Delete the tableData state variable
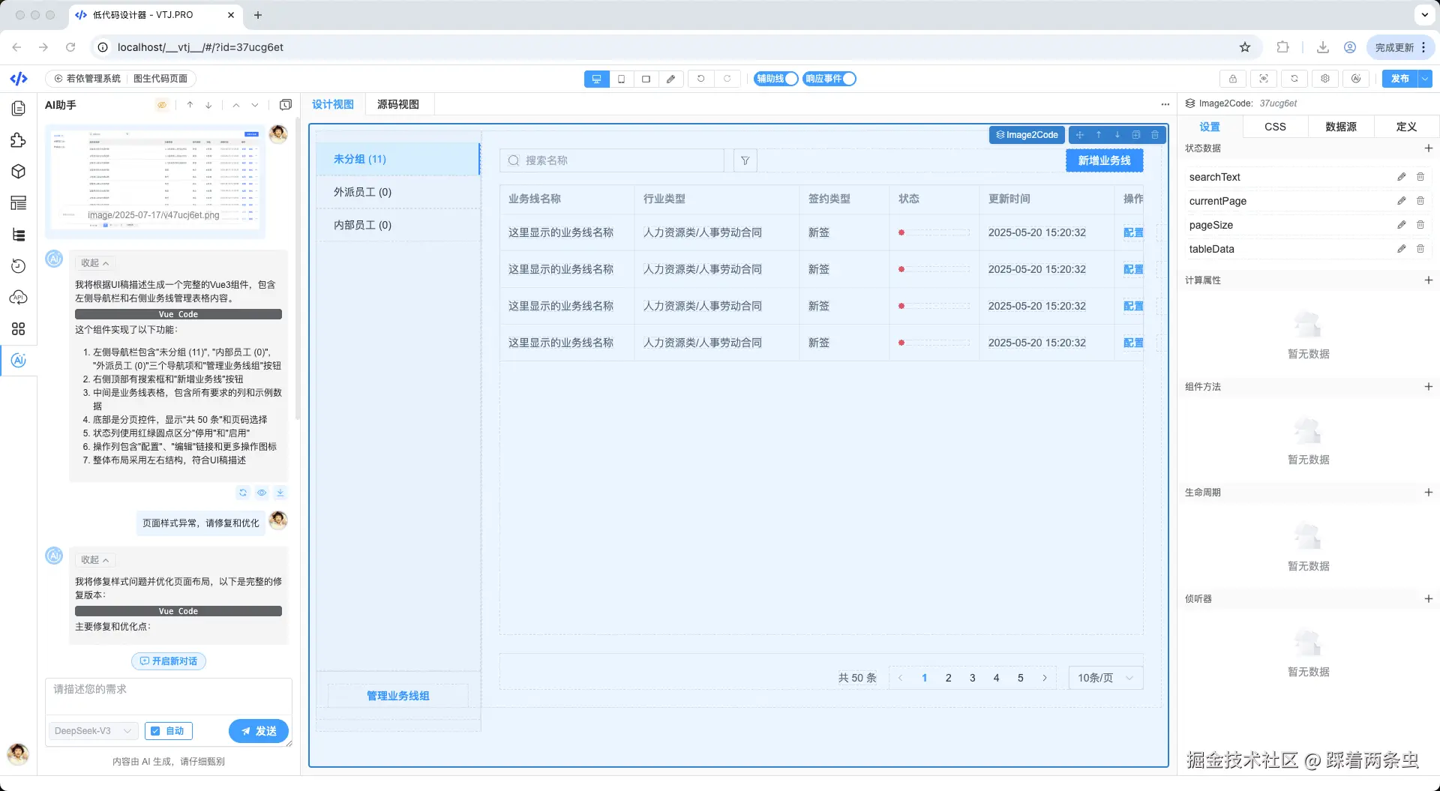This screenshot has width=1440, height=791. click(1420, 249)
